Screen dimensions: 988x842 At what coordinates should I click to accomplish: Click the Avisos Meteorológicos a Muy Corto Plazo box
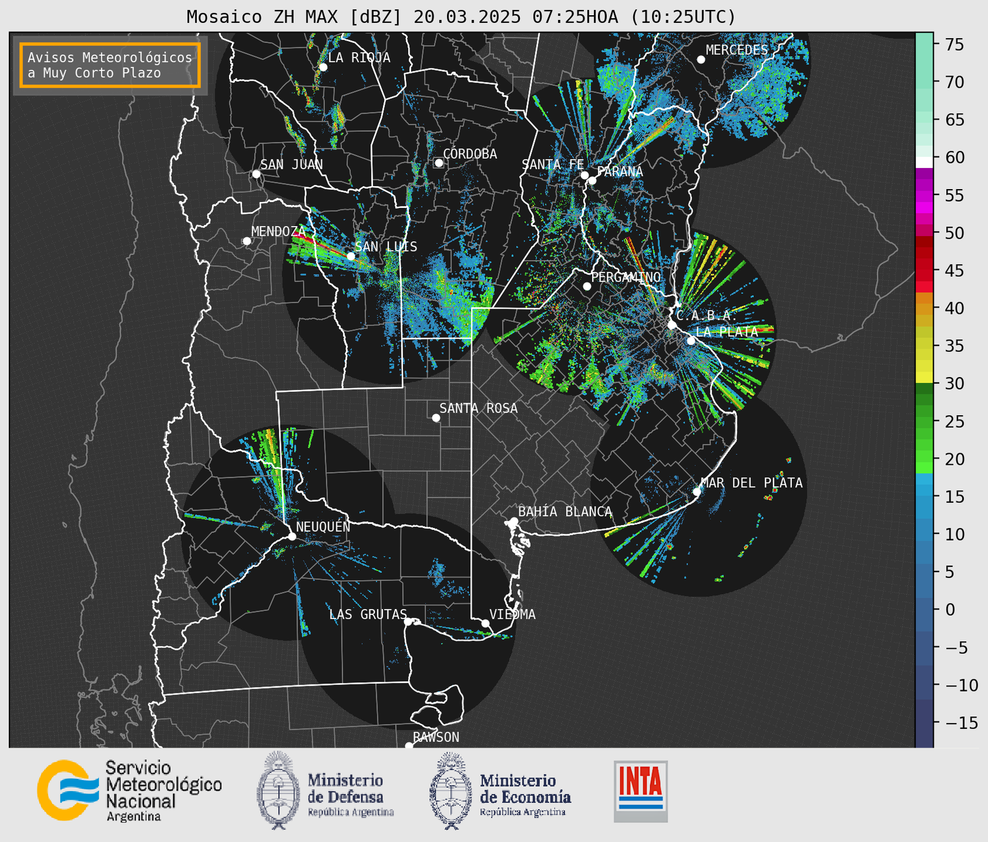tap(110, 65)
